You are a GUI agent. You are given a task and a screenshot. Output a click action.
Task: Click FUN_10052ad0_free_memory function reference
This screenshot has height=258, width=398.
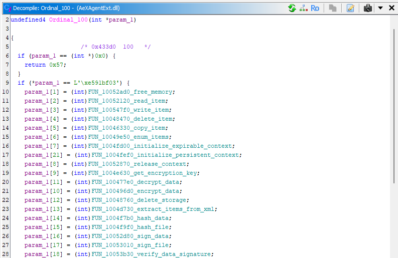click(130, 92)
